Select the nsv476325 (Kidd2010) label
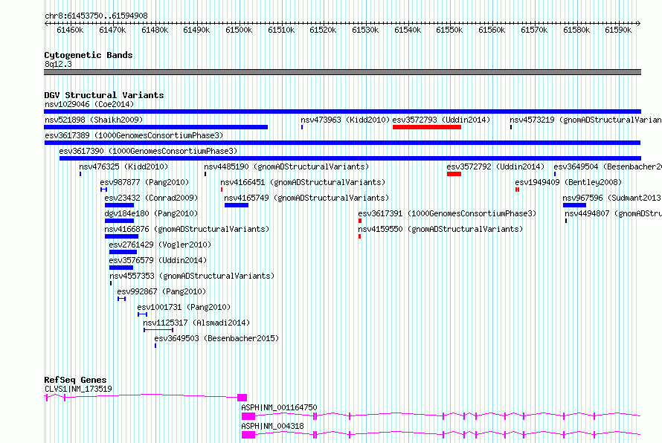 point(123,166)
